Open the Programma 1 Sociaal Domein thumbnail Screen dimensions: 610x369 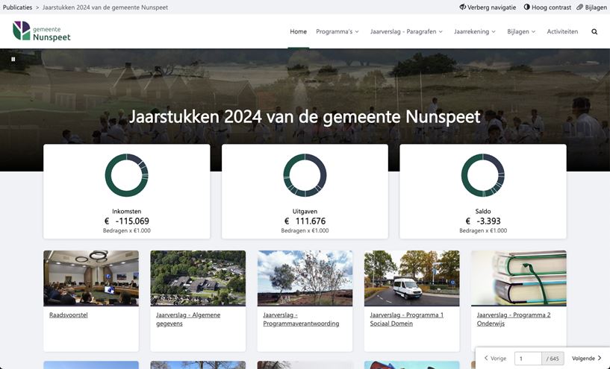pyautogui.click(x=411, y=278)
